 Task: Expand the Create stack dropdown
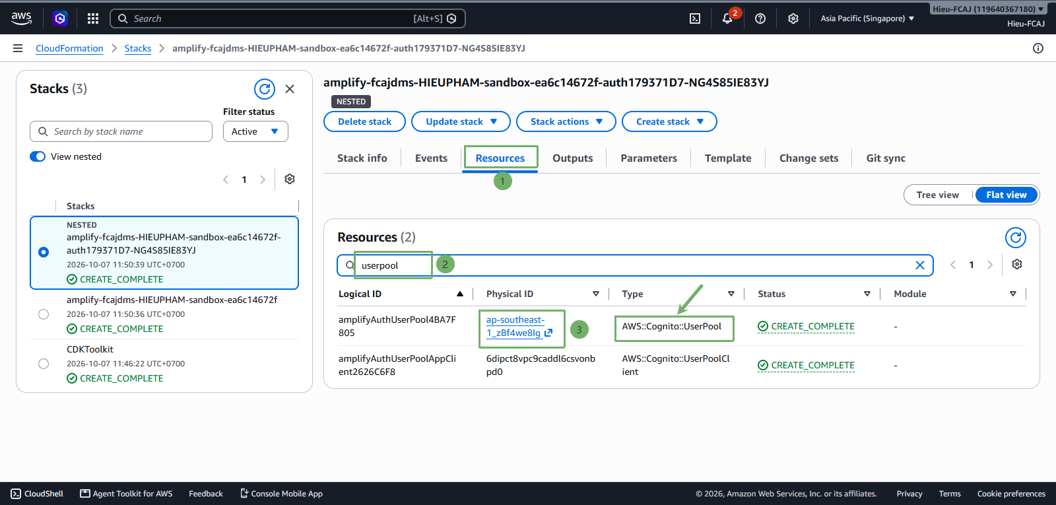(669, 121)
